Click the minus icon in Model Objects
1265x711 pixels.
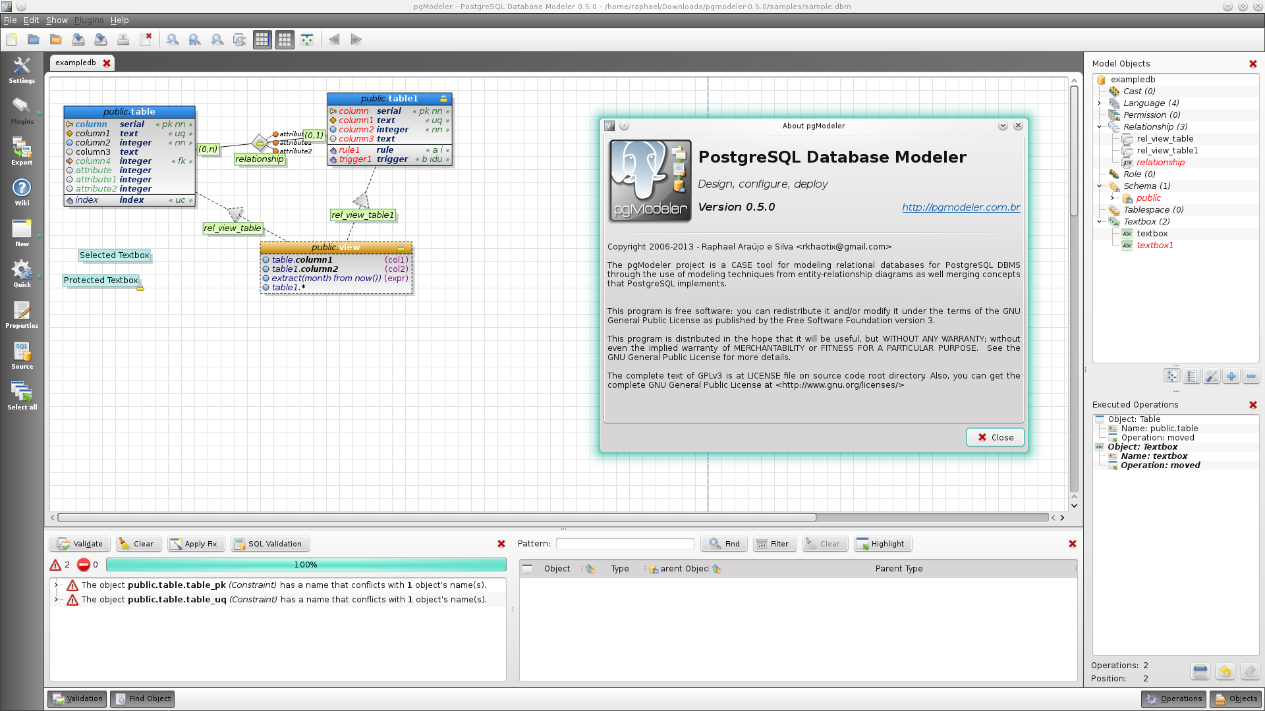click(x=1251, y=377)
